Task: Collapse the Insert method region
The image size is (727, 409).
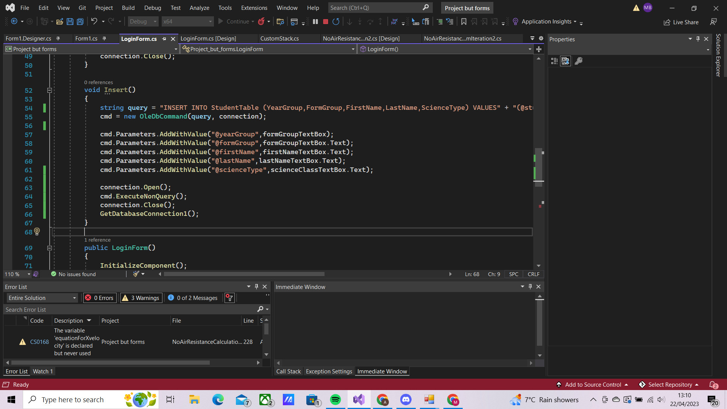Action: point(50,91)
